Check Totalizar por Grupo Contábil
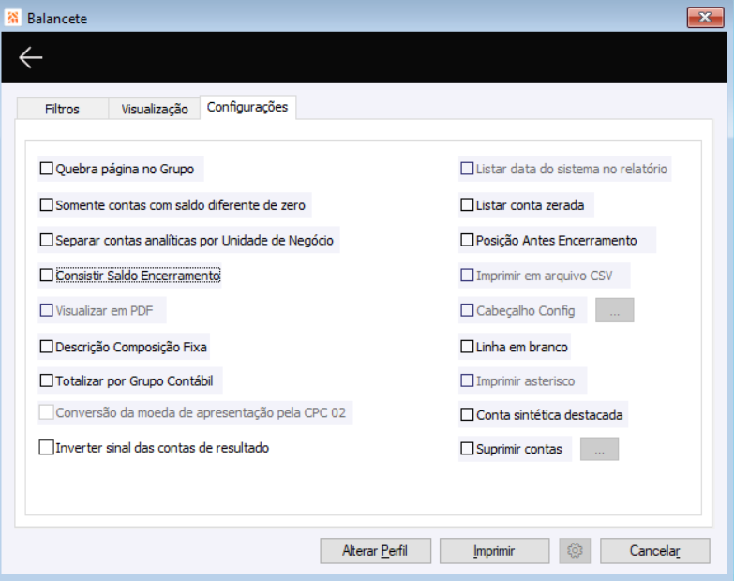The width and height of the screenshot is (734, 581). tap(46, 380)
